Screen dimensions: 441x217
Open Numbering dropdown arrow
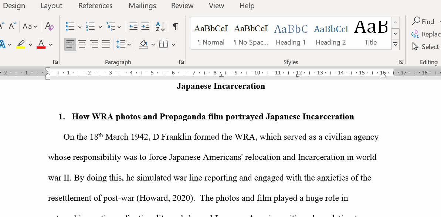coord(100,27)
